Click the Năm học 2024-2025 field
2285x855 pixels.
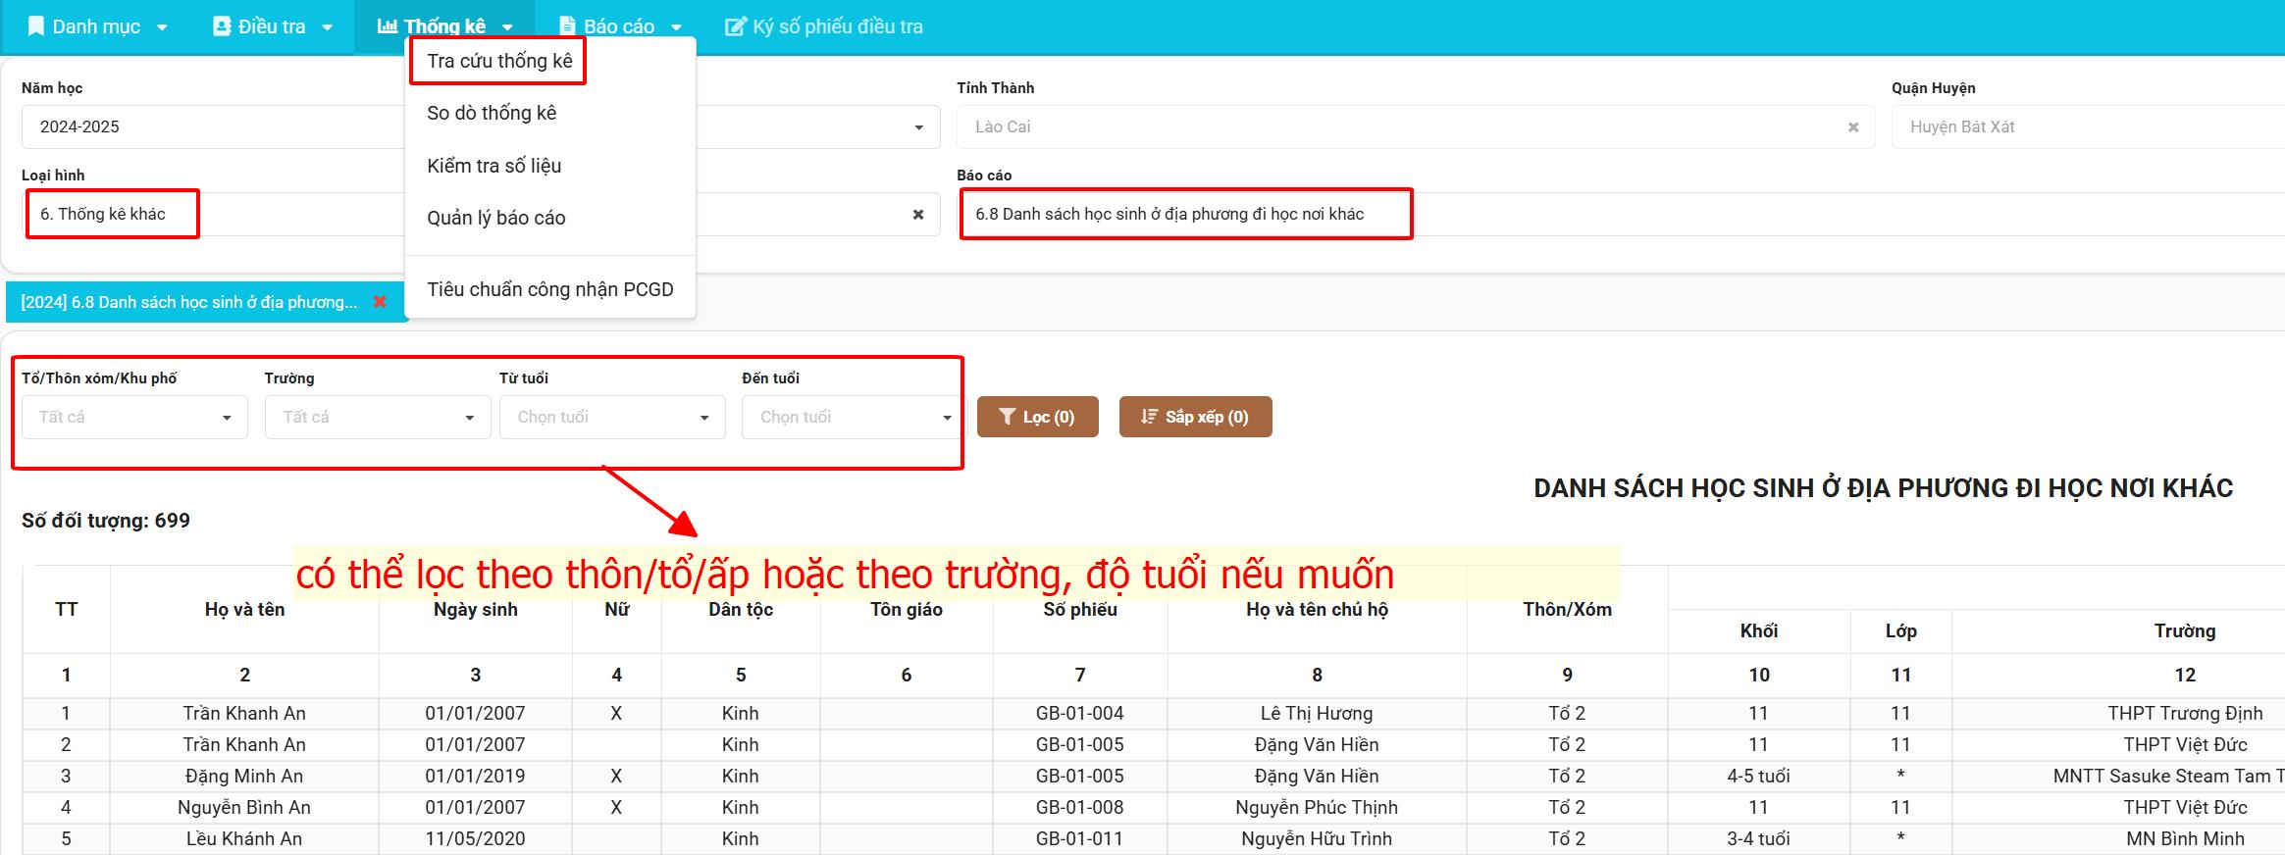pos(211,127)
